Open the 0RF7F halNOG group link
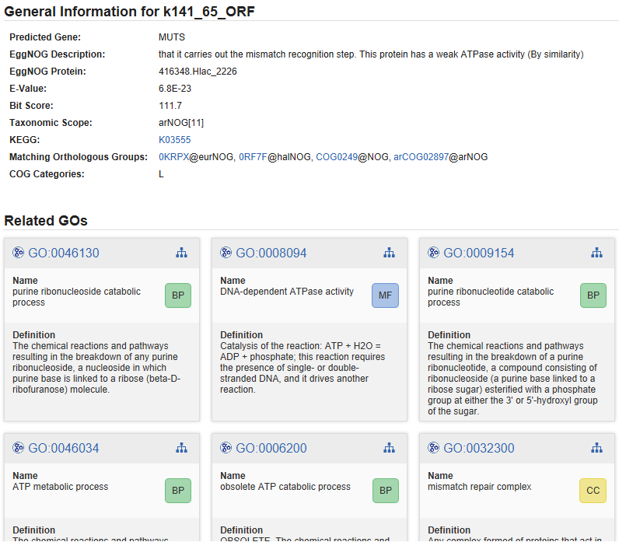 (x=253, y=157)
